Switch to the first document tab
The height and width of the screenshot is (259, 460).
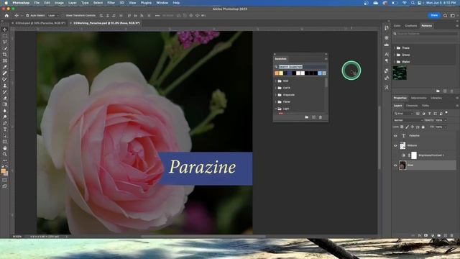coord(38,23)
